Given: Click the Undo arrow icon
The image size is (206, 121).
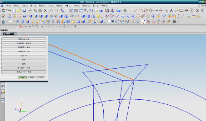Looking at the screenshot, I should [x=51, y=11].
